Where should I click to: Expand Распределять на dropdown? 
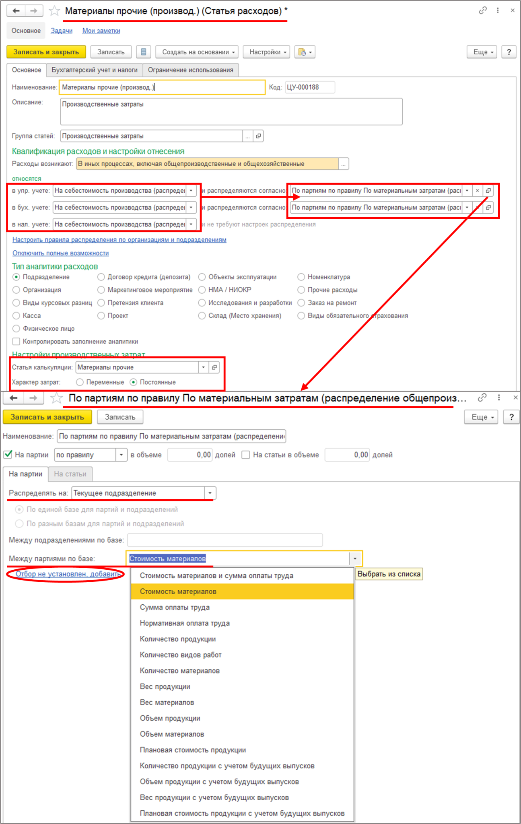[210, 493]
